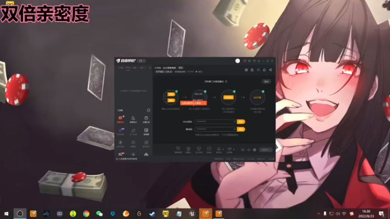Open the notification center in taskbar
Viewport: 390px width, 219px height.
pyautogui.click(x=381, y=214)
